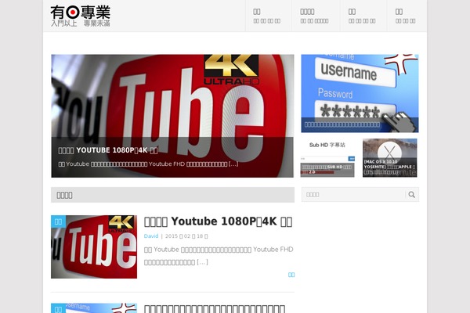Open the Sub HD subtitle site thumbnail
The width and height of the screenshot is (470, 313).
327,158
